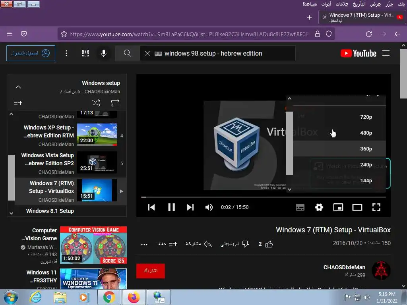Open the Windows Start menu

click(11, 297)
